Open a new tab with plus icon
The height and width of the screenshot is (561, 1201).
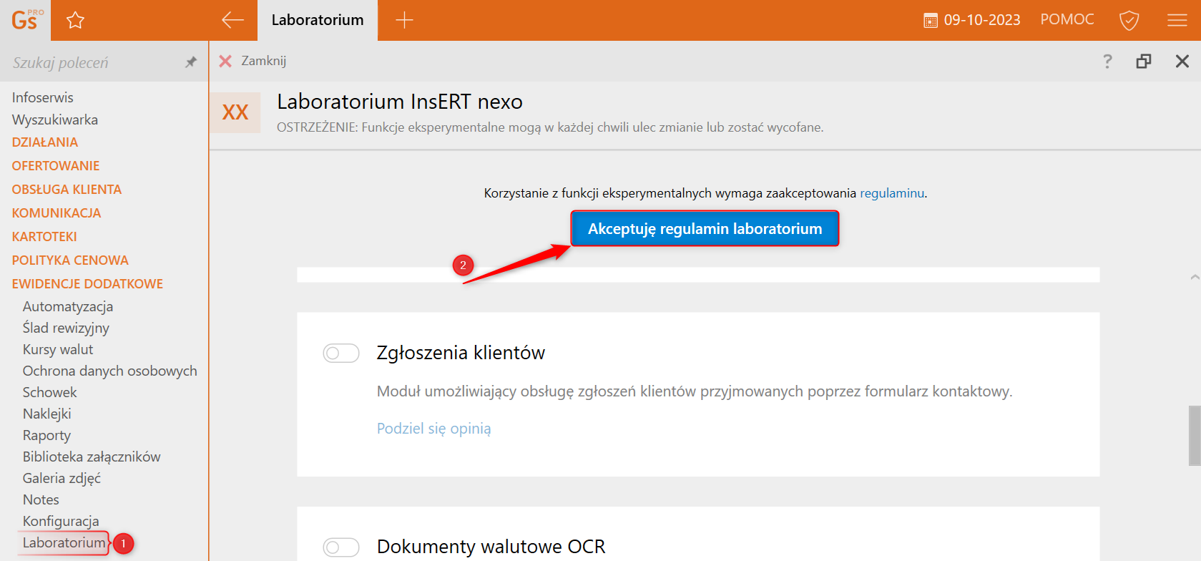[404, 20]
